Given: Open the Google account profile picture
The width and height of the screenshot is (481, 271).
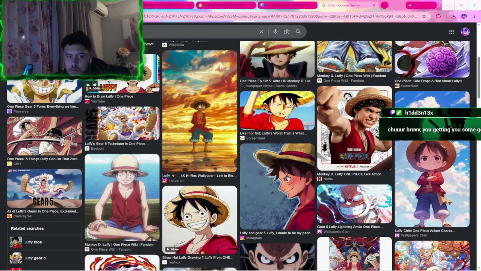Looking at the screenshot, I should click(x=465, y=32).
